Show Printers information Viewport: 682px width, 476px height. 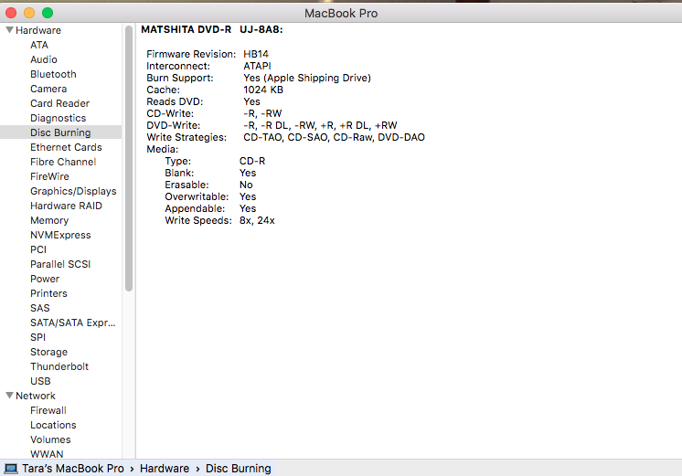point(48,293)
